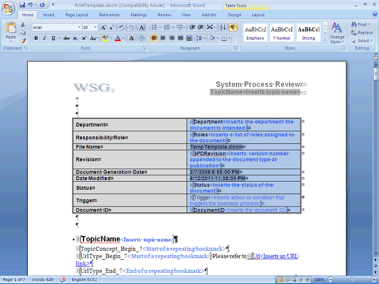Go to the Mailings tab
The width and height of the screenshot is (379, 284).
139,15
